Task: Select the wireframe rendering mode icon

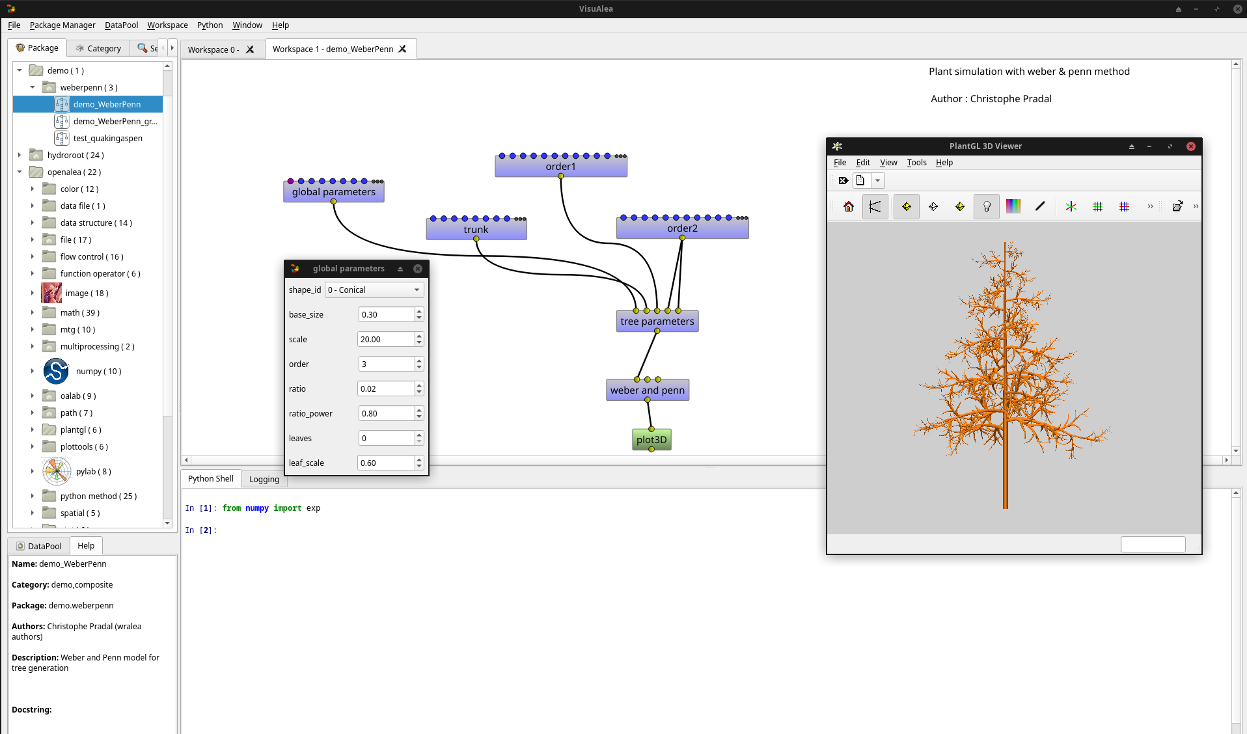Action: pyautogui.click(x=933, y=207)
